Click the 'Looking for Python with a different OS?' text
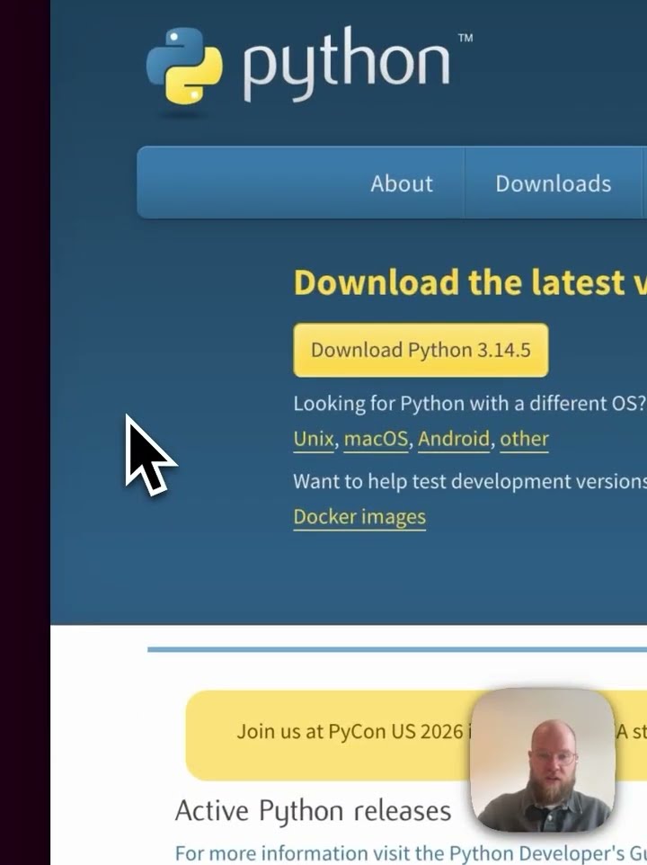The image size is (647, 865). (470, 404)
